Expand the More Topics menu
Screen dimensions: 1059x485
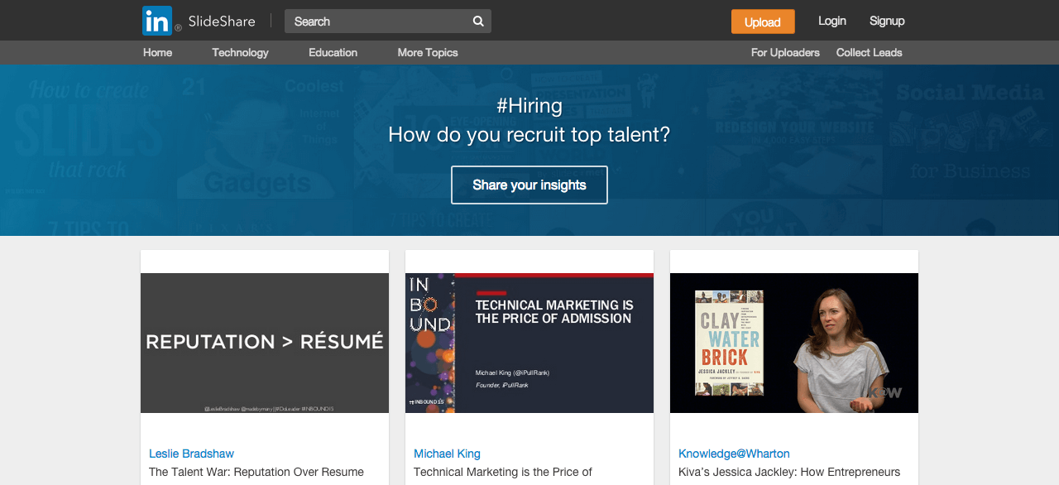427,52
